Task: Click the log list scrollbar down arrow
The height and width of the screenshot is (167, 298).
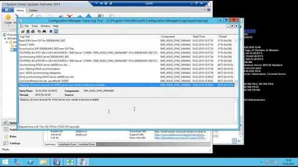Action: coord(236,86)
